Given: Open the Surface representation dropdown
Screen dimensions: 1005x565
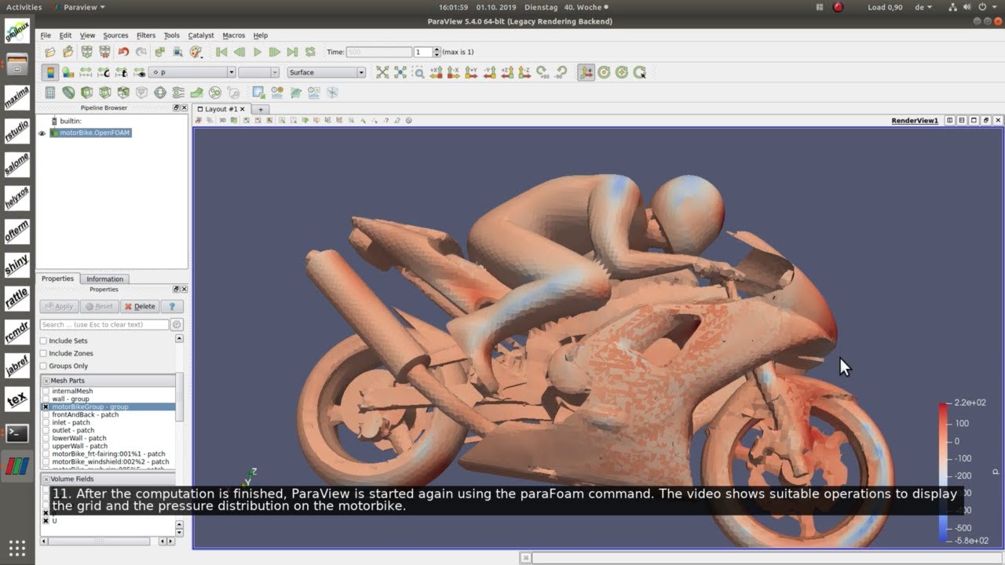Looking at the screenshot, I should point(326,72).
